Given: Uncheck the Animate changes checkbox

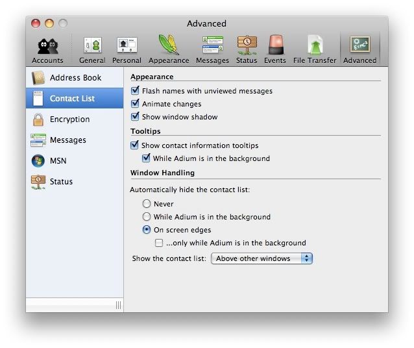Looking at the screenshot, I should tap(136, 104).
